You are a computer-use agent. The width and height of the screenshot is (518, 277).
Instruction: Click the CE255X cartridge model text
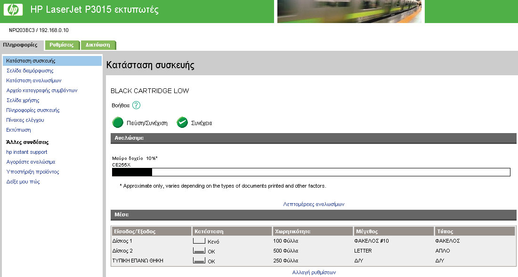click(121, 165)
